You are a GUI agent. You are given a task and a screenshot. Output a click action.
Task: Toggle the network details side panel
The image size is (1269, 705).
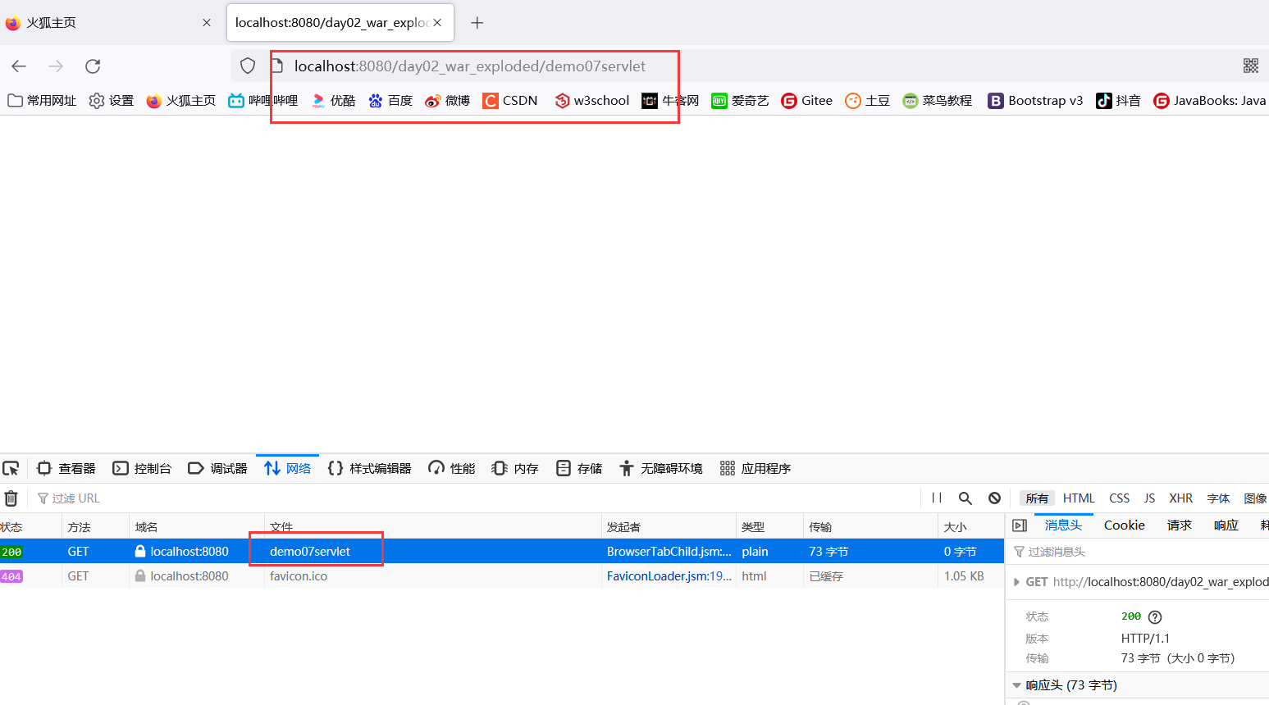click(x=1019, y=525)
